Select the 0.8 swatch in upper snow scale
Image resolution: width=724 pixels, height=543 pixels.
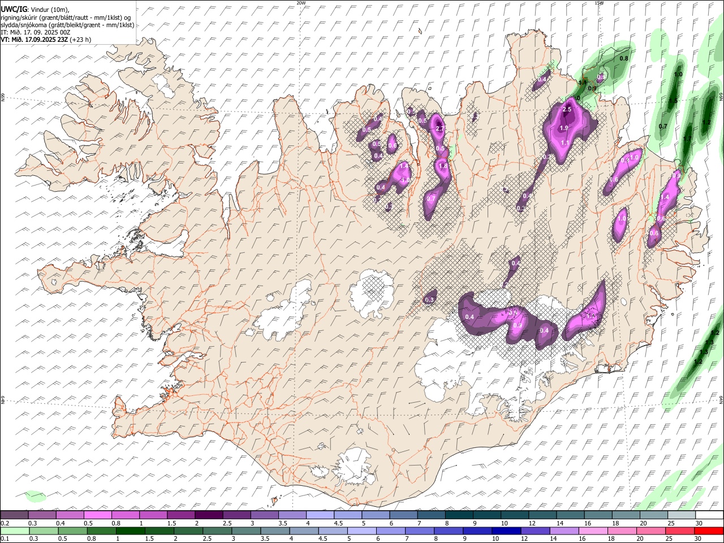125,515
